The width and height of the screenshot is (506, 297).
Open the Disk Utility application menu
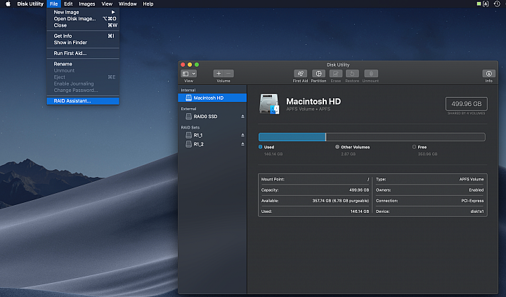pyautogui.click(x=30, y=4)
